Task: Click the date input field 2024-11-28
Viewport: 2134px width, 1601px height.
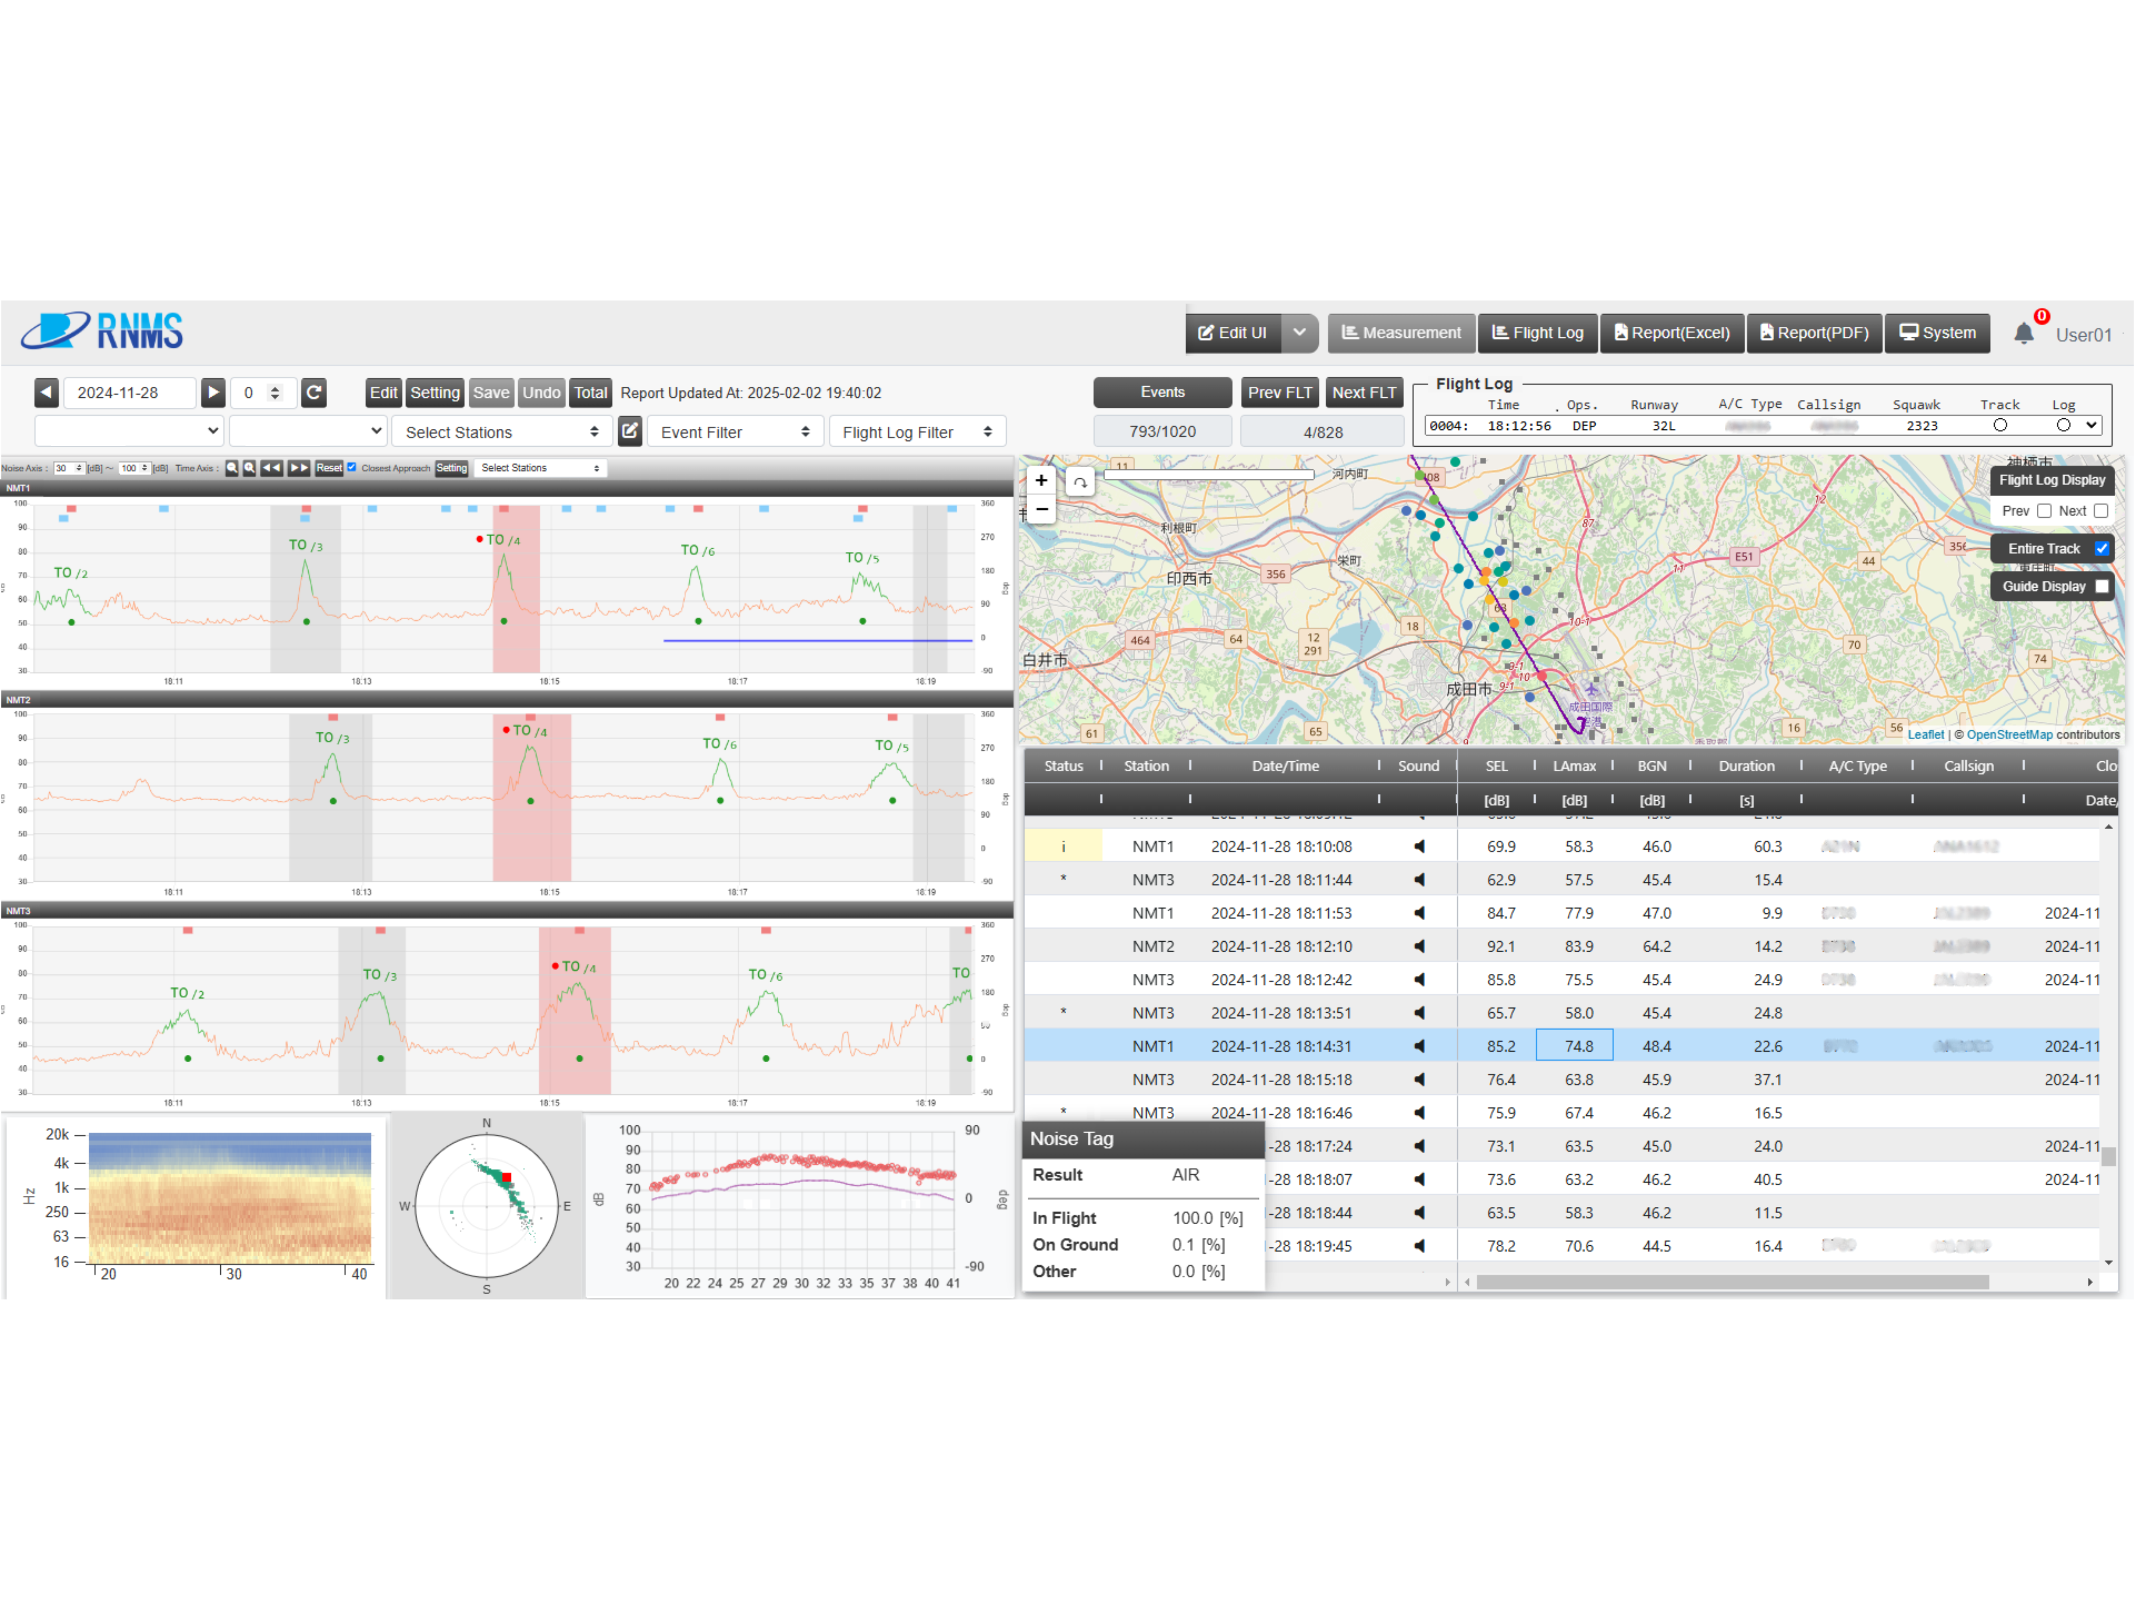Action: coord(130,393)
